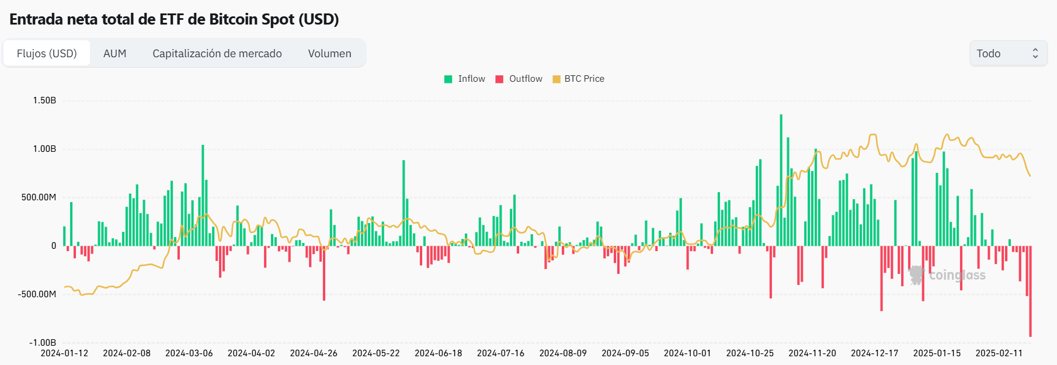Click the coinglass watermark logo icon
The height and width of the screenshot is (365, 1057).
pos(917,275)
